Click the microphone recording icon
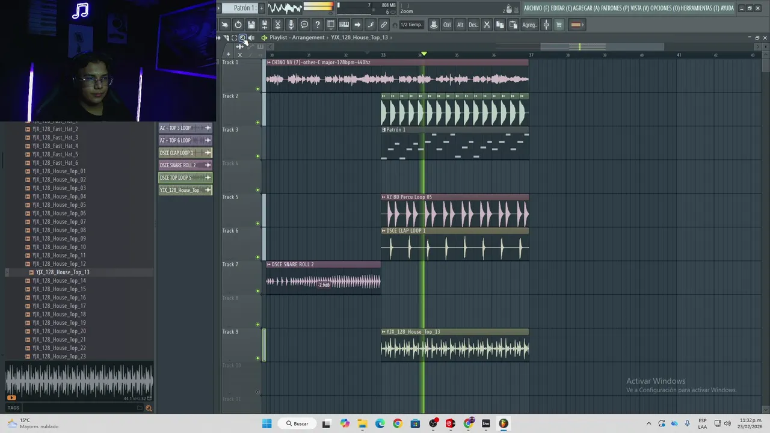Image resolution: width=770 pixels, height=433 pixels. coord(291,25)
